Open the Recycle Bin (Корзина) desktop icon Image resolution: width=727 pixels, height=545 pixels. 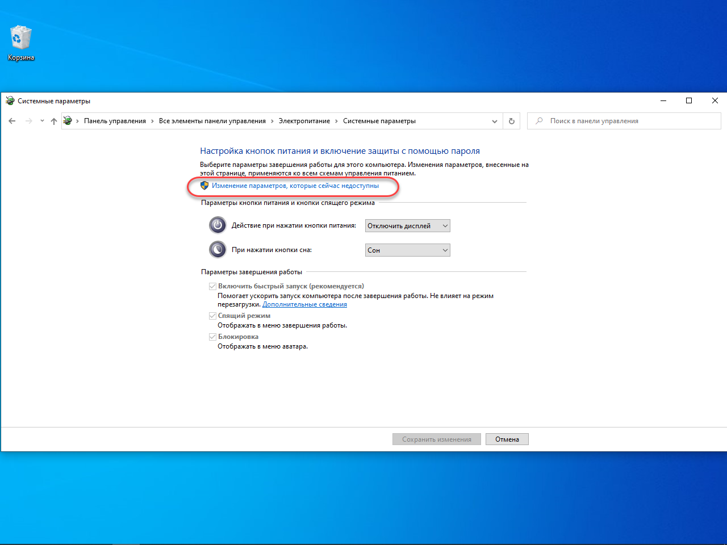[x=21, y=43]
